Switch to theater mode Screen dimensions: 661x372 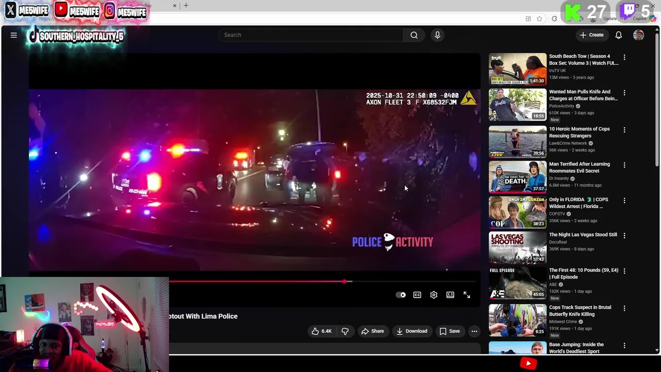450,295
